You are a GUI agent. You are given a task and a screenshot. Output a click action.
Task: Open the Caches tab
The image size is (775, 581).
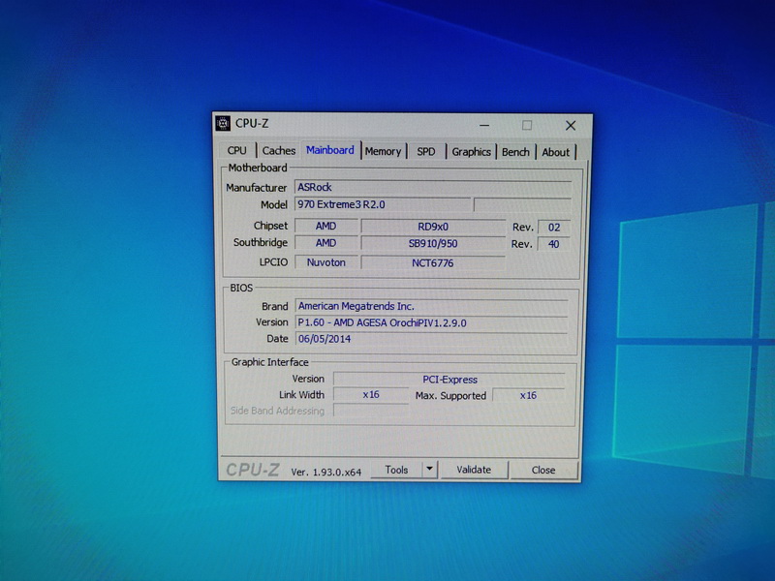click(x=279, y=150)
